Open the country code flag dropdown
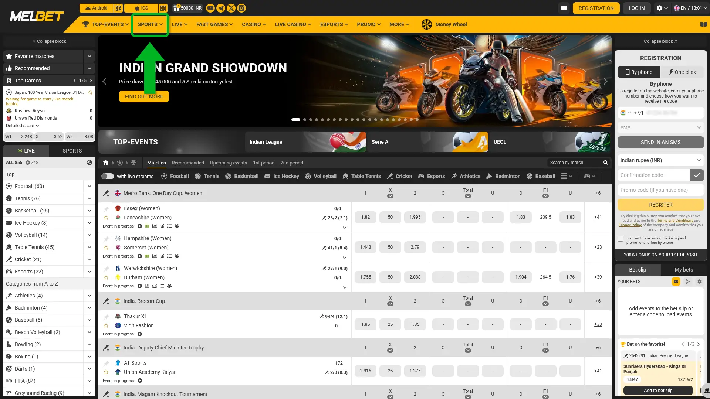This screenshot has width=710, height=399. pos(626,113)
